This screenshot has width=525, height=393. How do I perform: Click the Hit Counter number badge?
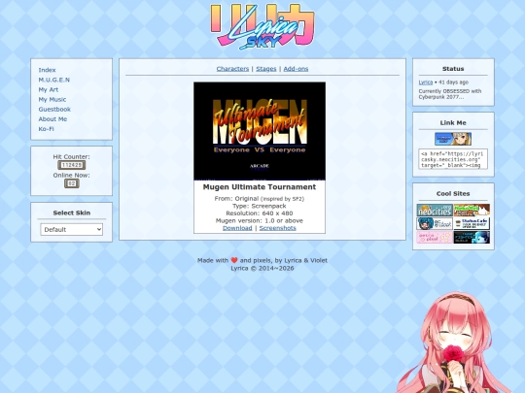(72, 165)
